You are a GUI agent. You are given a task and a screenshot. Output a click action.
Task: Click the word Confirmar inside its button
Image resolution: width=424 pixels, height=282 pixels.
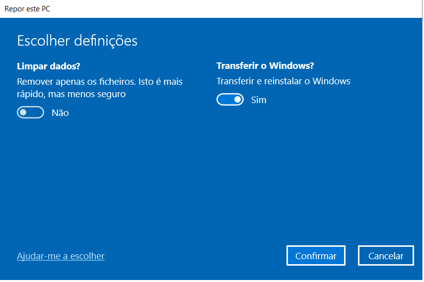(x=316, y=256)
